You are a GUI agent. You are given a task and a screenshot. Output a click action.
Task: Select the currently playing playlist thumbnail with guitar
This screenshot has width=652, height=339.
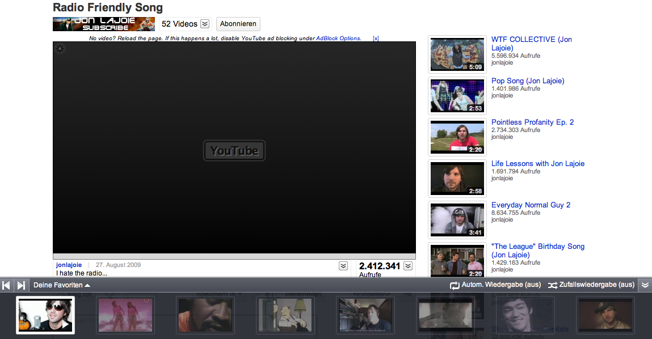[45, 315]
